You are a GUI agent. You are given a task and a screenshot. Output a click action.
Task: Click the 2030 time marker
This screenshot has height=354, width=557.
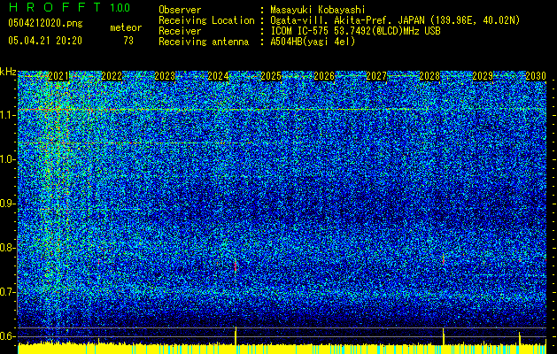pyautogui.click(x=536, y=76)
